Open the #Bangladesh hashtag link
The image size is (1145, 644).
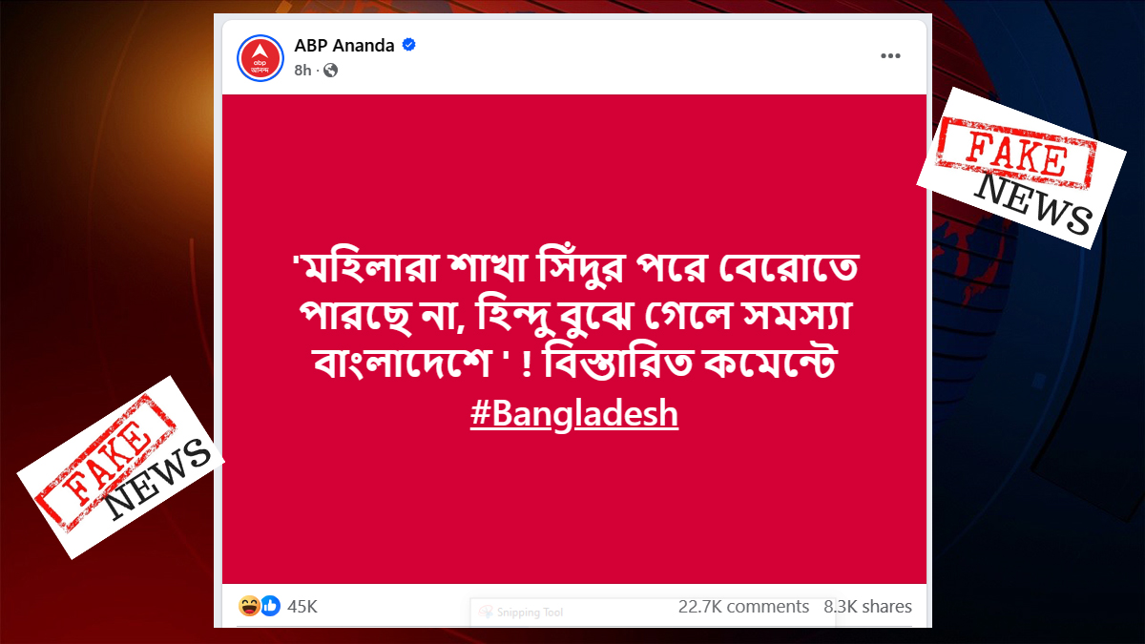[576, 413]
